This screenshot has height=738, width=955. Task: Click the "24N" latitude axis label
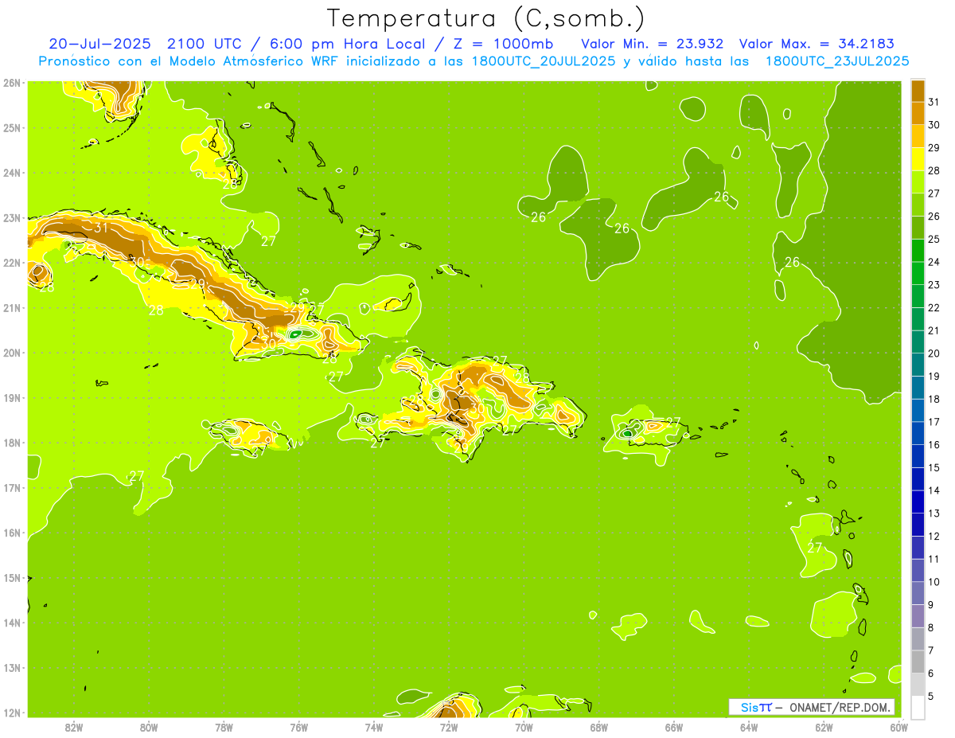tap(11, 173)
